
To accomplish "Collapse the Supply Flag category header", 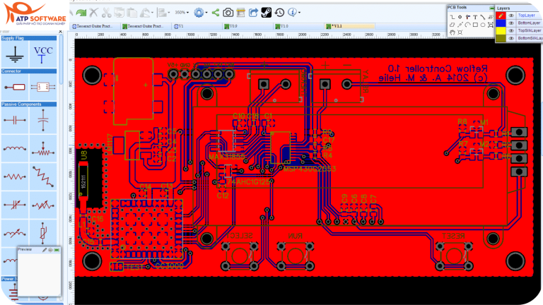I will point(29,38).
